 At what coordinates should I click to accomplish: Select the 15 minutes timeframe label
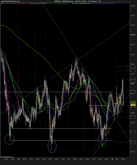(93, 1)
